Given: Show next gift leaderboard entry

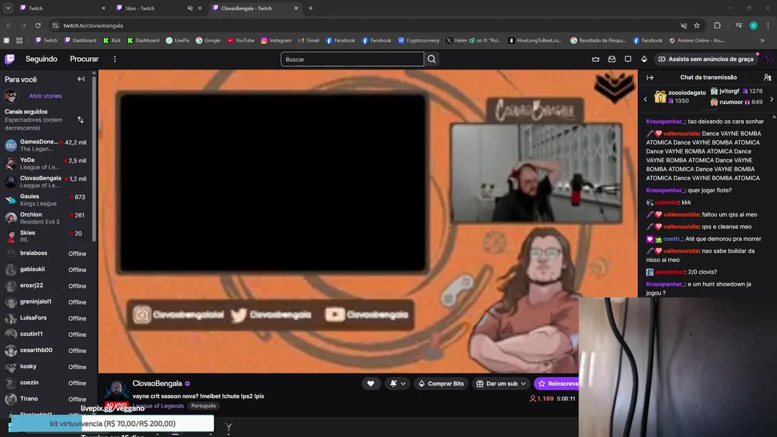Looking at the screenshot, I should (x=772, y=99).
